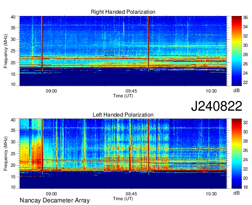Click the 26 dB value on Left Handed colorbar
The image size is (252, 205).
click(x=245, y=150)
